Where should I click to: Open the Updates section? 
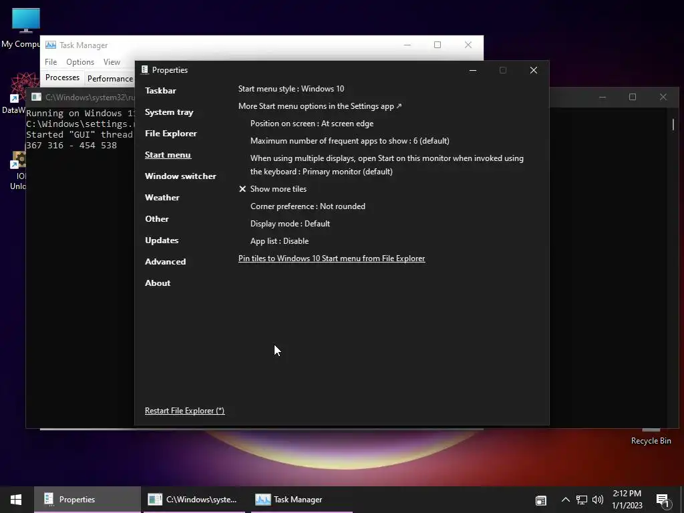click(162, 240)
